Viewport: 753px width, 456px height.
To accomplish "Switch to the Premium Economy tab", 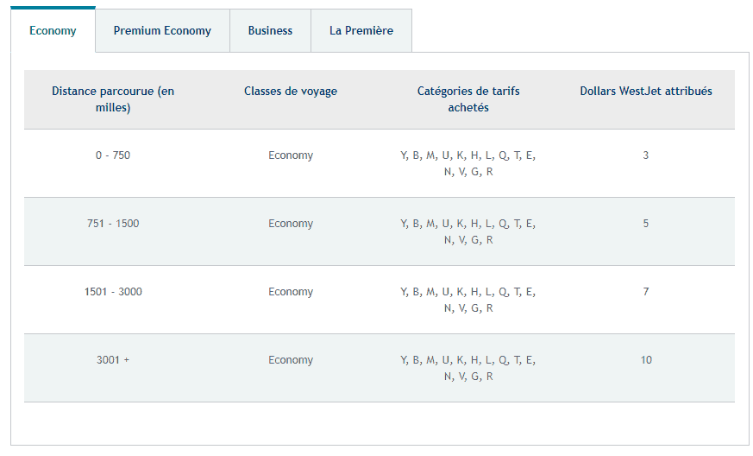I will (162, 31).
